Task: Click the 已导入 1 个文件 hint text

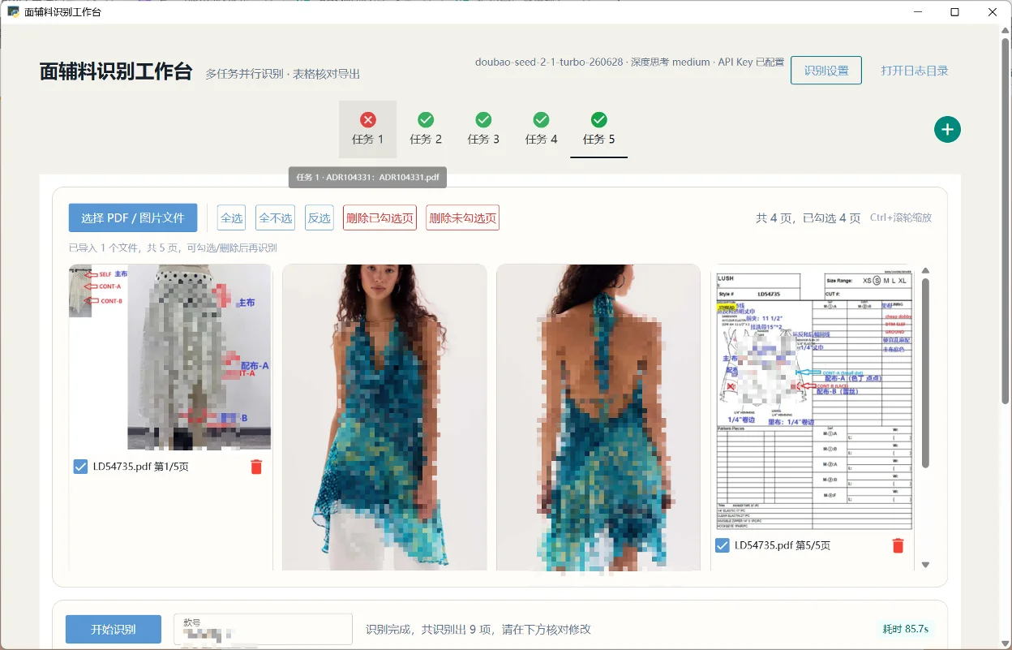Action: (x=173, y=248)
